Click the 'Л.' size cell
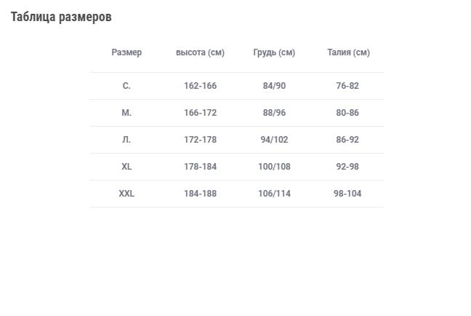 pos(126,140)
